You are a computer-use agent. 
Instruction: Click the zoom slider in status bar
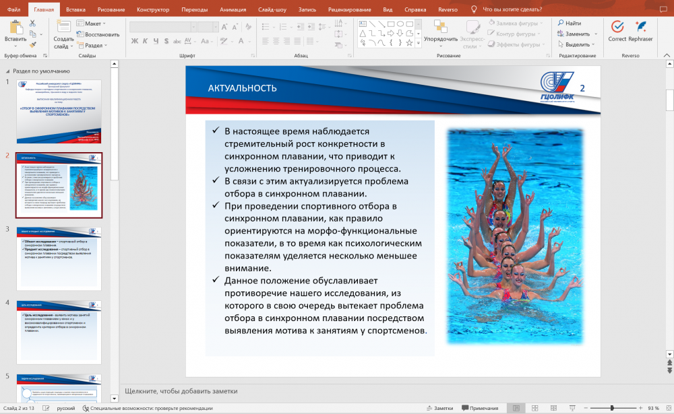coord(612,408)
